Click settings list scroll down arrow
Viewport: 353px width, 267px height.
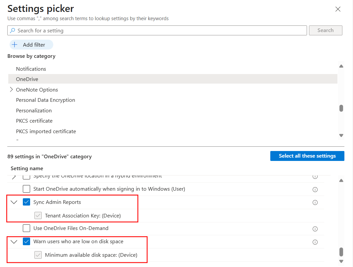(x=341, y=261)
